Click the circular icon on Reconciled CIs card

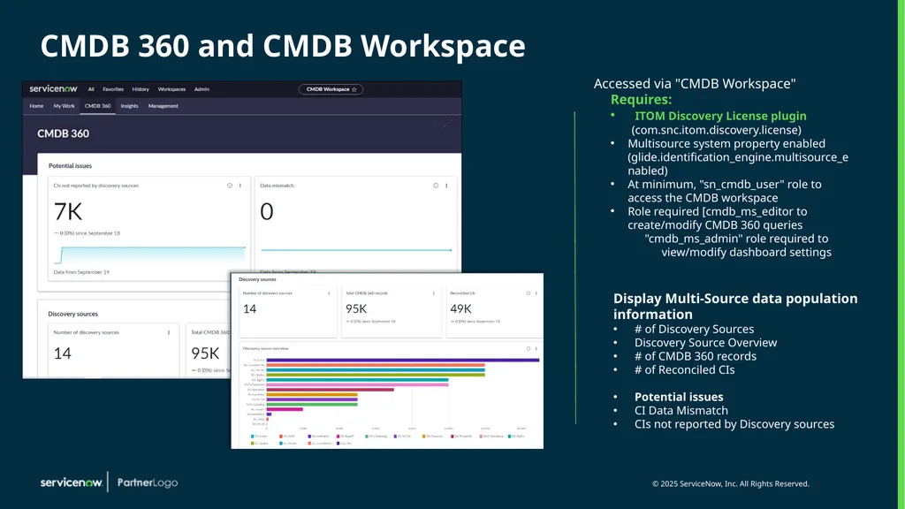click(529, 293)
